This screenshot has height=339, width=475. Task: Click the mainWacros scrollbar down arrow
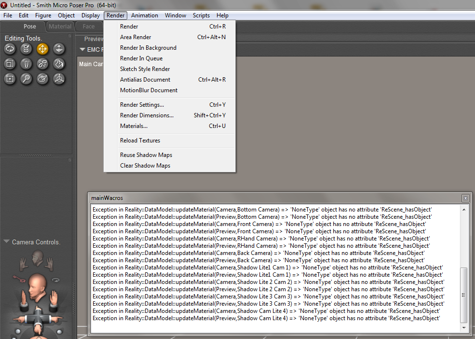pyautogui.click(x=464, y=327)
